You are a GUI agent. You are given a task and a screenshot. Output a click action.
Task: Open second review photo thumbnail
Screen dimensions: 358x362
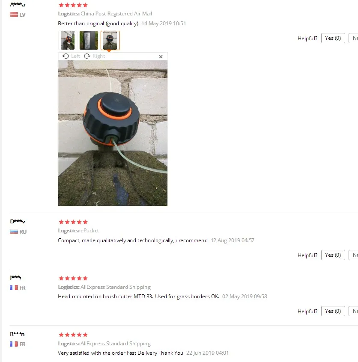tap(89, 40)
